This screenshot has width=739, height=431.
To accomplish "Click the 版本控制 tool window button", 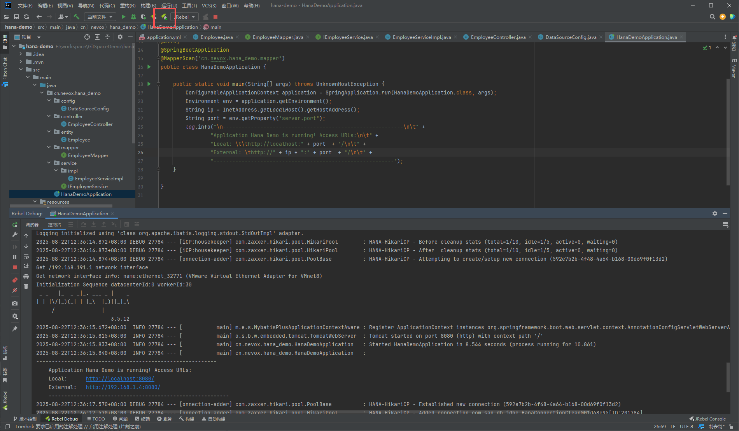I will [25, 419].
